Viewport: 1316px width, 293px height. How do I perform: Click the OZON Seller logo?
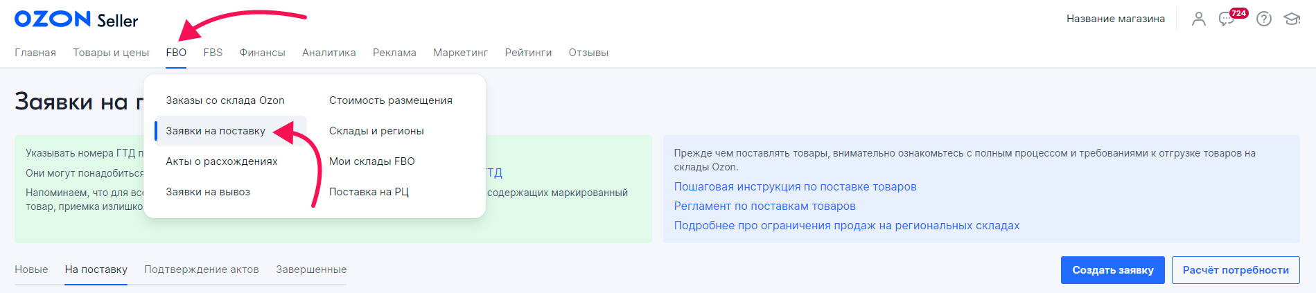(76, 19)
